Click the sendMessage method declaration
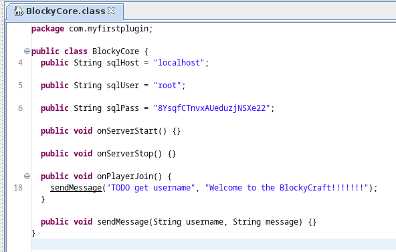Screen dimensions: 396x252 (x=179, y=222)
